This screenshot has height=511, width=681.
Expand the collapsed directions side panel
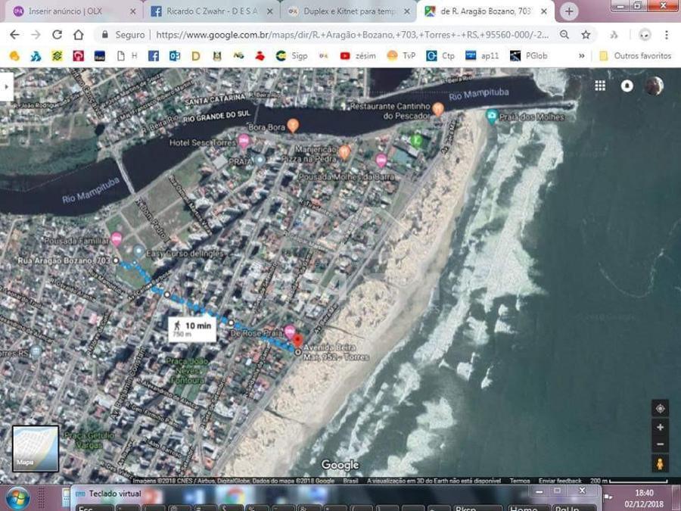pyautogui.click(x=6, y=86)
